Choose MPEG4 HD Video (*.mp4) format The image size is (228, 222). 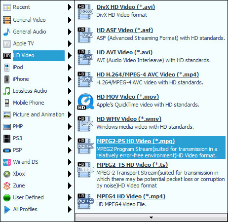(131, 196)
